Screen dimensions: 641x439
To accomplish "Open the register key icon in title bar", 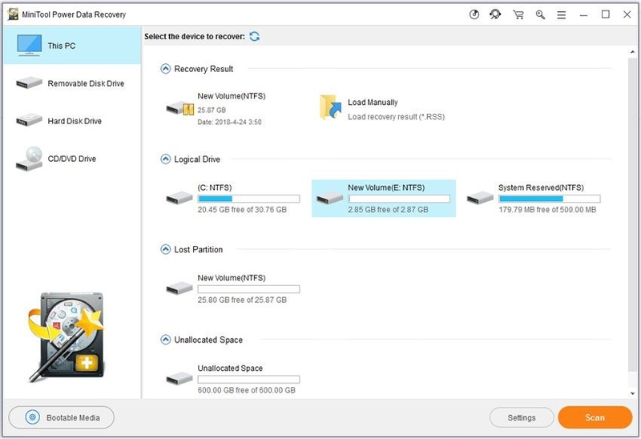I will (540, 14).
